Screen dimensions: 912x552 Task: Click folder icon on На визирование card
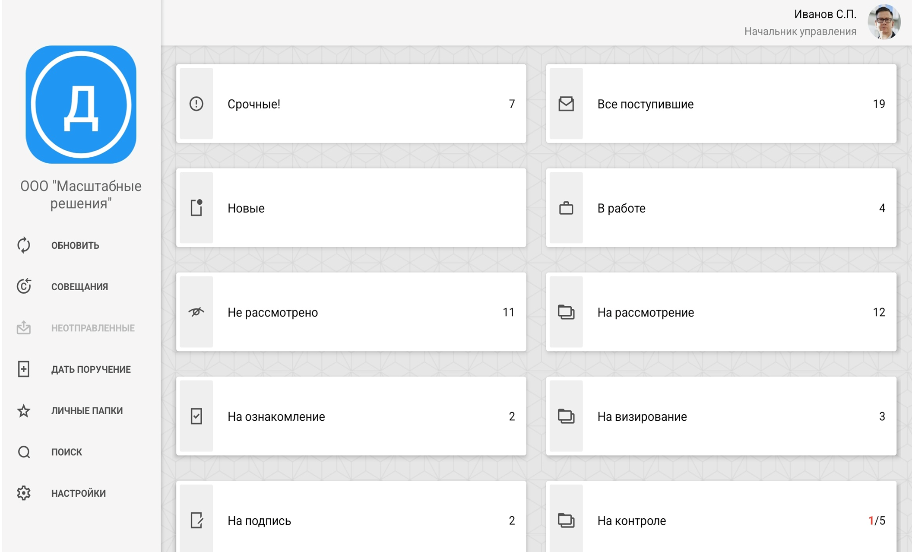click(566, 416)
